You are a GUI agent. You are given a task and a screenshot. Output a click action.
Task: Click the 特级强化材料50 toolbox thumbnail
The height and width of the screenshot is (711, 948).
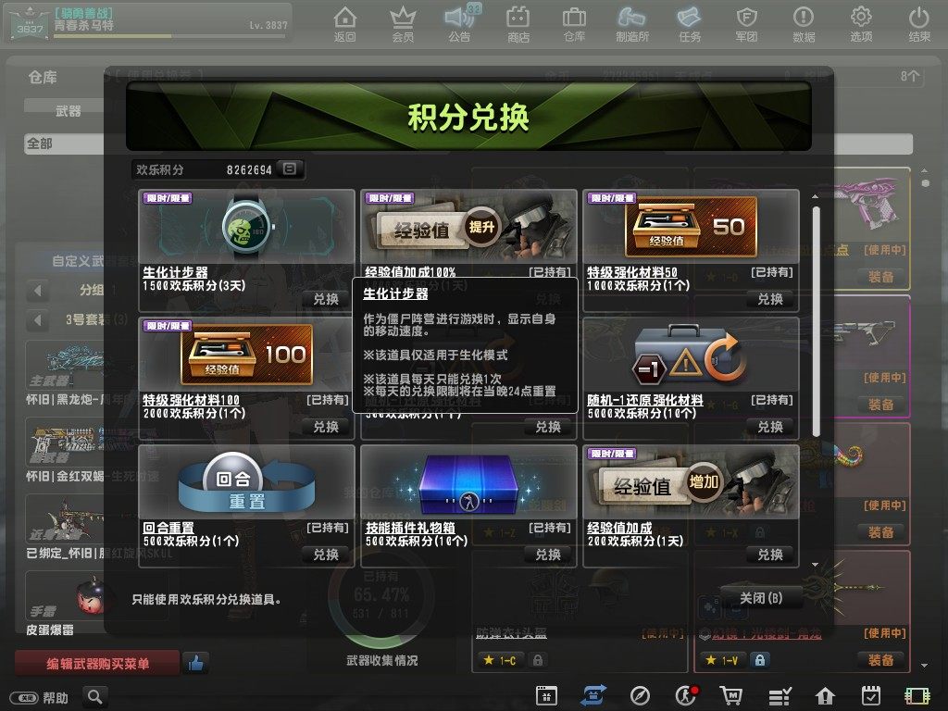[691, 227]
